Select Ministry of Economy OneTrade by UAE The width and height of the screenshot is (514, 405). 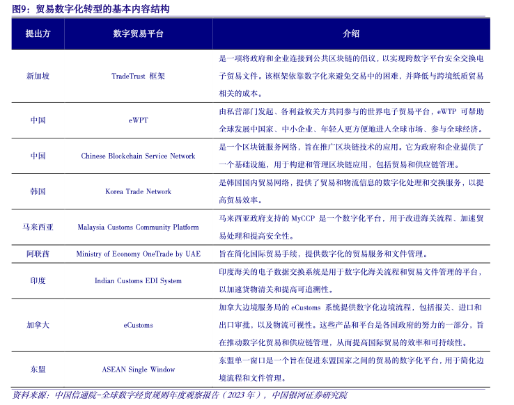[x=138, y=254]
